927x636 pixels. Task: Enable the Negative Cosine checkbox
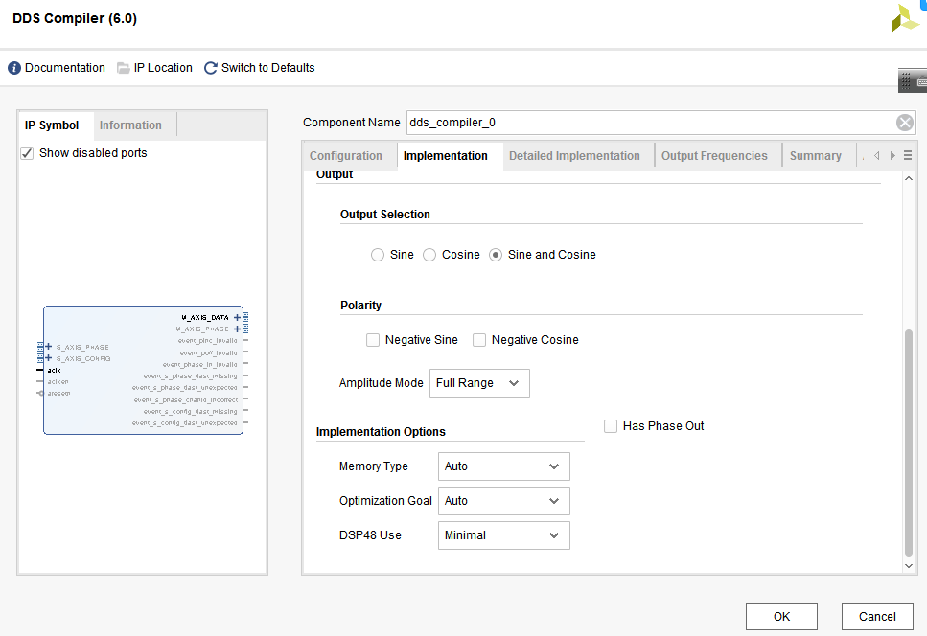pos(479,340)
